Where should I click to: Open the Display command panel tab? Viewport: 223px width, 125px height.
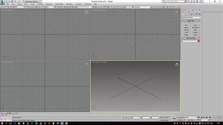pyautogui.click(x=196, y=10)
